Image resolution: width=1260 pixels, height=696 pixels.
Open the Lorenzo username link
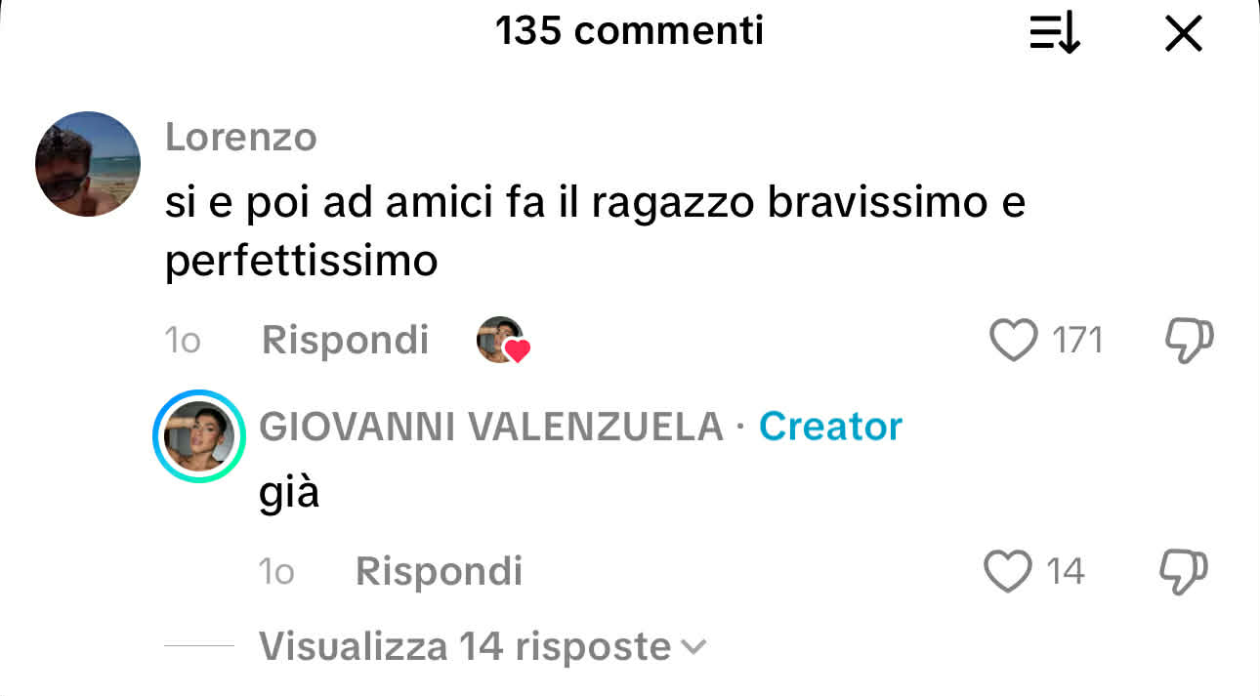click(241, 138)
